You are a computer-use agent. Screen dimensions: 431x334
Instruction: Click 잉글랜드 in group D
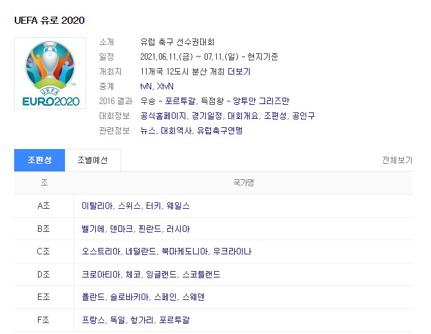tap(161, 274)
